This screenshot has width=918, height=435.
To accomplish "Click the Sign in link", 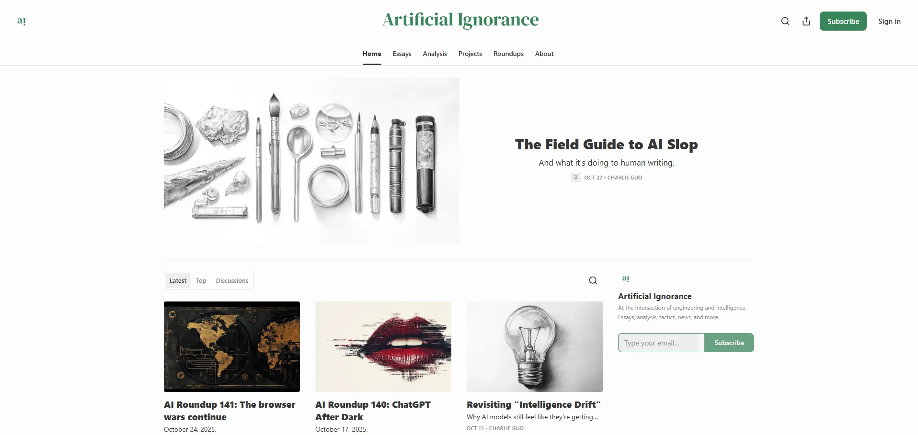I will pos(889,21).
